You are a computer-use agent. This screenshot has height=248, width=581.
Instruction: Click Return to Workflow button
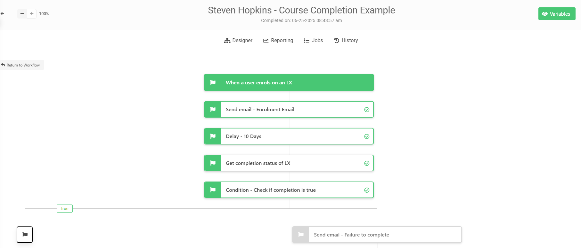click(21, 65)
